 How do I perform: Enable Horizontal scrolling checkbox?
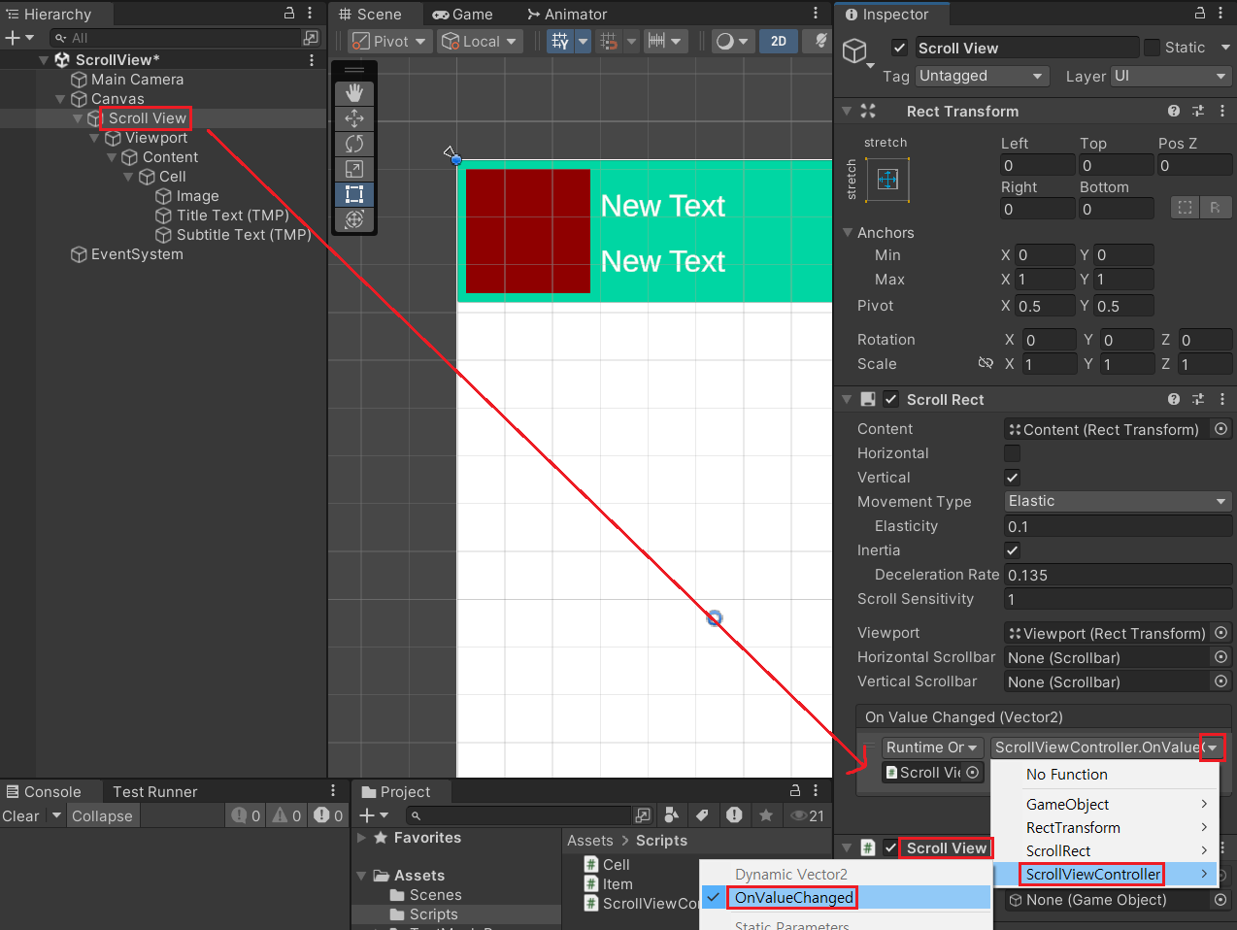1012,453
